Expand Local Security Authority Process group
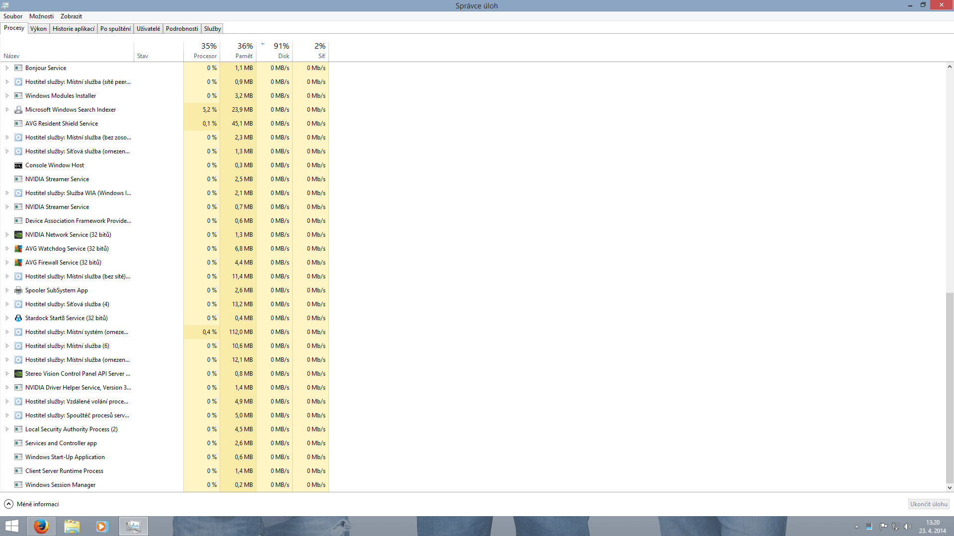The width and height of the screenshot is (954, 536). click(7, 429)
